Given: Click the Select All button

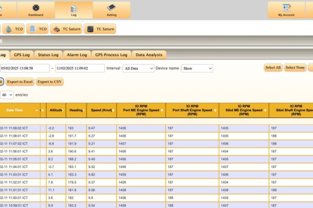Looking at the screenshot, I should [x=273, y=68].
